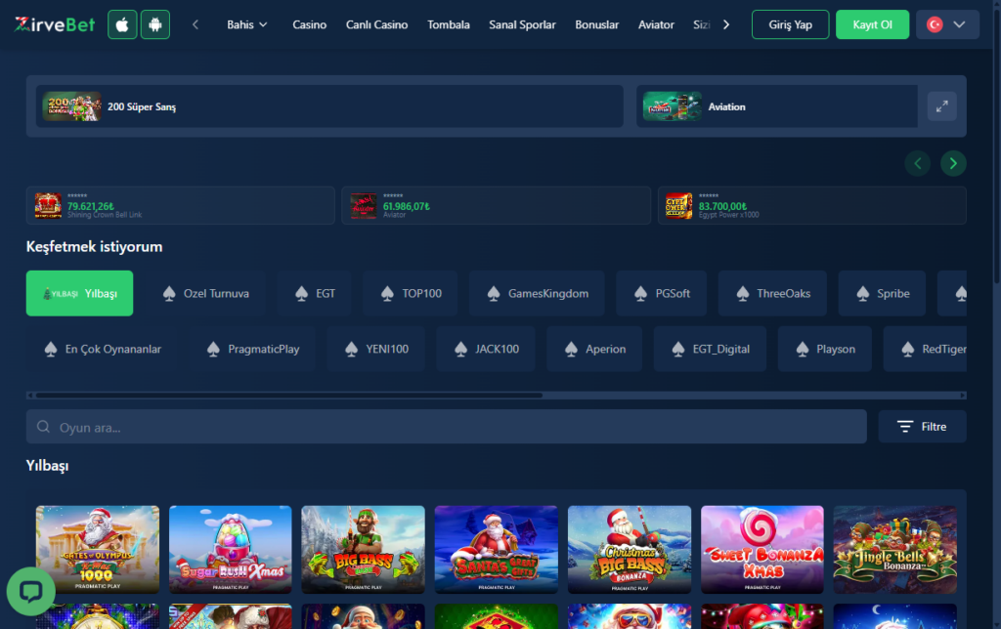Show next winners with green right arrow
Image resolution: width=1001 pixels, height=629 pixels.
pyautogui.click(x=953, y=163)
